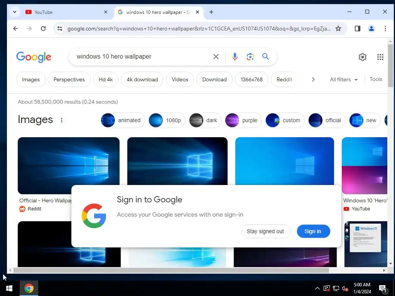Select the 4k download filter chip

(x=142, y=79)
